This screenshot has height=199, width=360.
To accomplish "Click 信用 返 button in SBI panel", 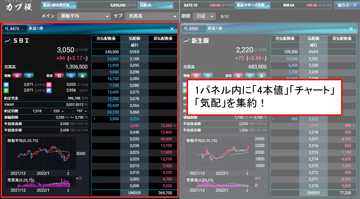I will 82,76.
